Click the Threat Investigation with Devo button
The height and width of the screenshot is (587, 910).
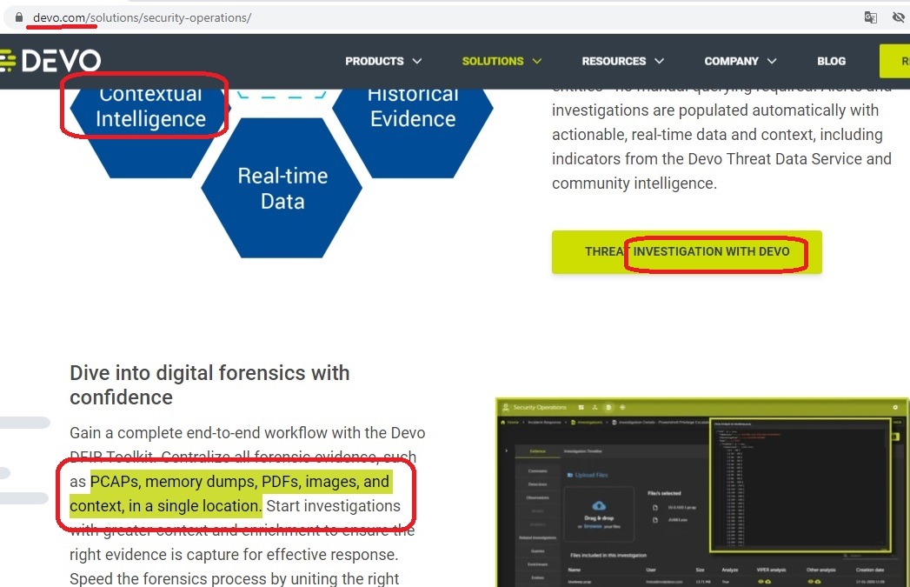click(687, 252)
